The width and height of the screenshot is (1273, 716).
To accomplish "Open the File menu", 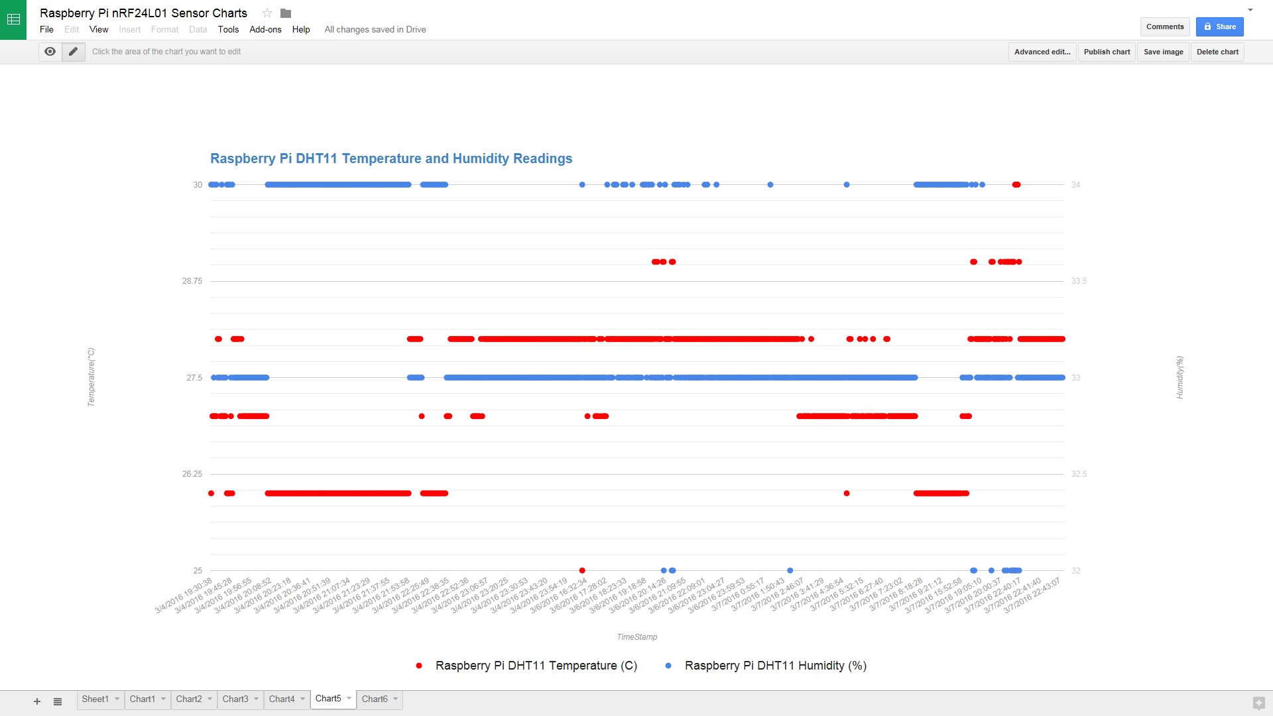I will [x=46, y=30].
